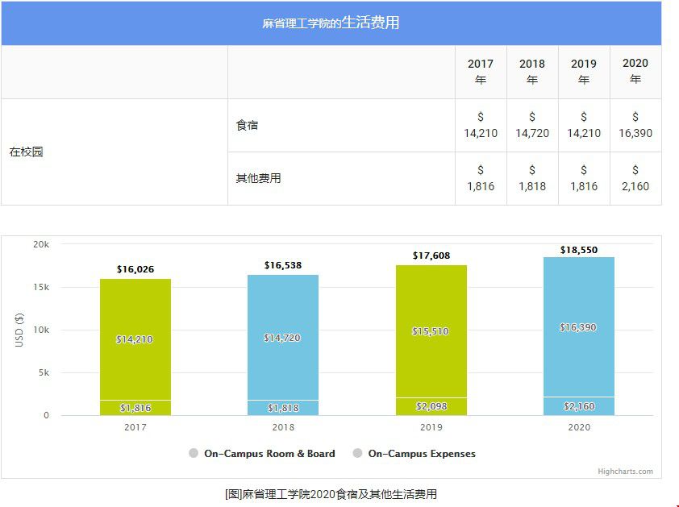679x507 pixels.
Task: Click the 2018 blue Room & Board bar segment
Action: (283, 337)
